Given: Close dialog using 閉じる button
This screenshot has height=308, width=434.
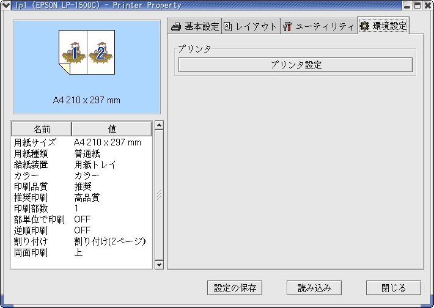Looking at the screenshot, I should tap(394, 288).
